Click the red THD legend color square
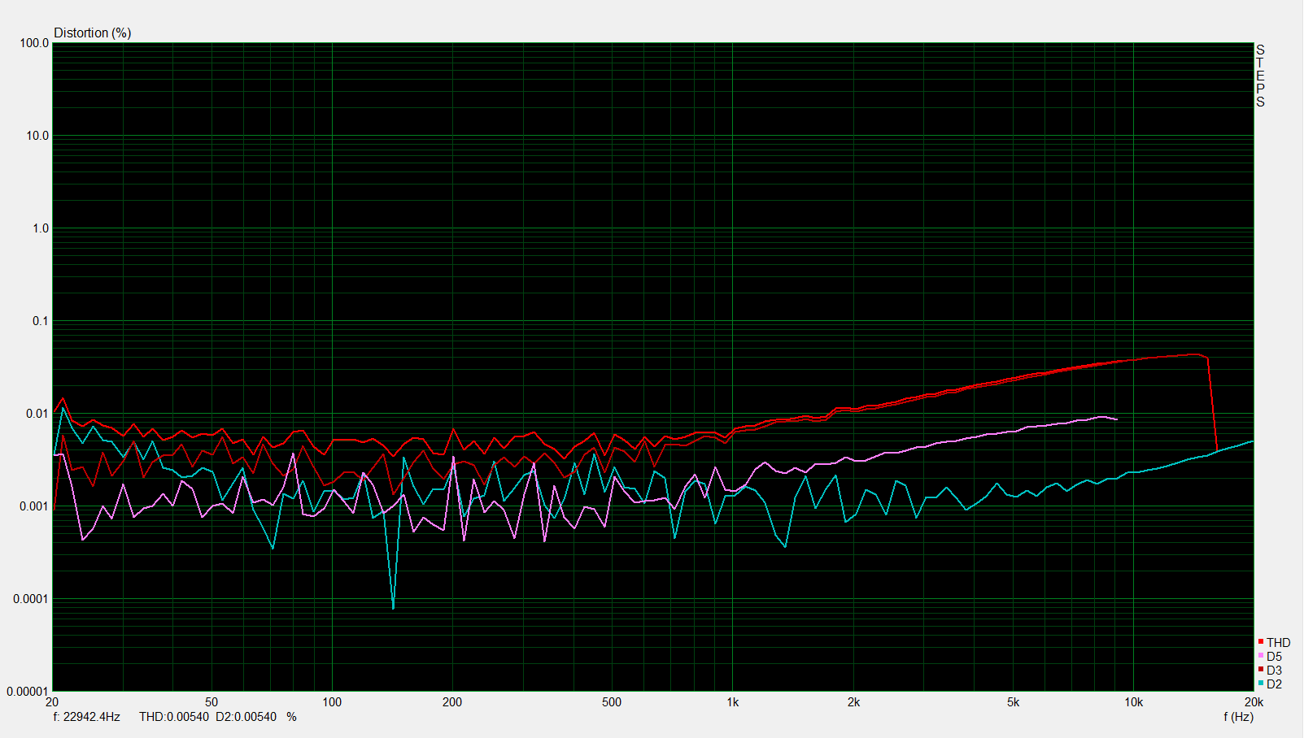The width and height of the screenshot is (1304, 738). click(x=1261, y=641)
